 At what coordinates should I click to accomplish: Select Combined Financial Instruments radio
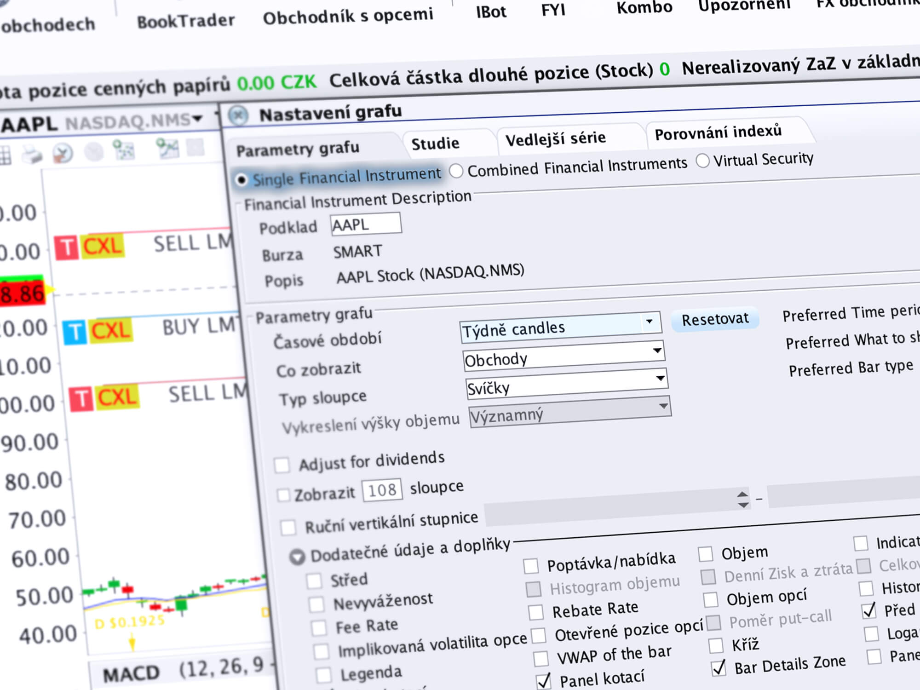point(456,171)
